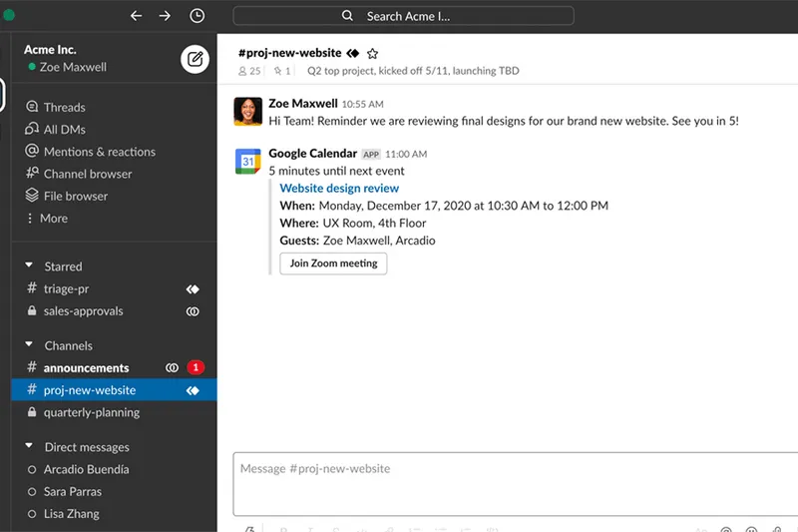798x532 pixels.
Task: Star the #proj-new-website channel
Action: [x=372, y=54]
